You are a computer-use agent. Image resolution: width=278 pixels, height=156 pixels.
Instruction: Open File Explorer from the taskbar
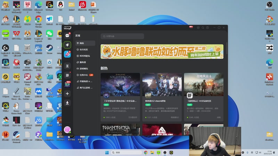tap(152, 153)
